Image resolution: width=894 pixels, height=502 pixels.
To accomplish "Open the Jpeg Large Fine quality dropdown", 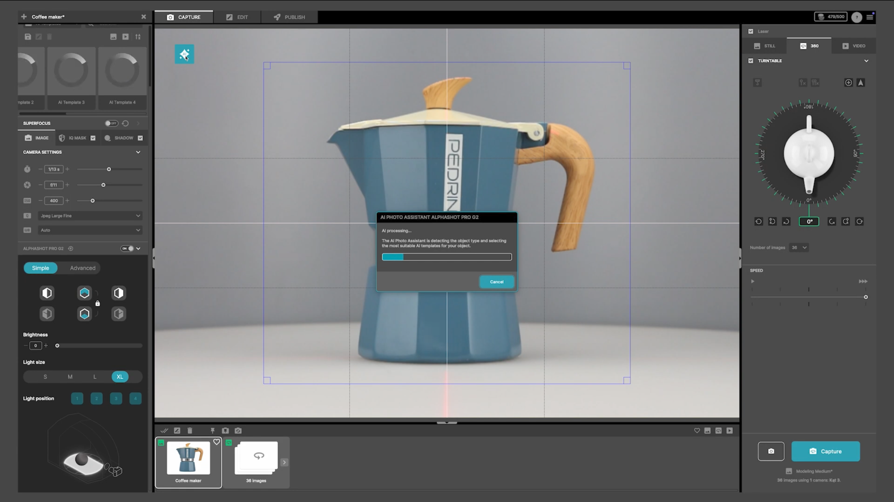I will point(90,216).
